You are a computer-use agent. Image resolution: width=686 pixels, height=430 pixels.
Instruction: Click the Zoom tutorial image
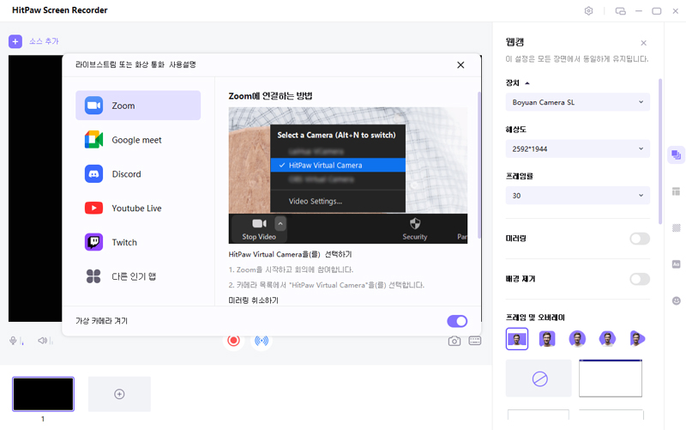coord(348,175)
